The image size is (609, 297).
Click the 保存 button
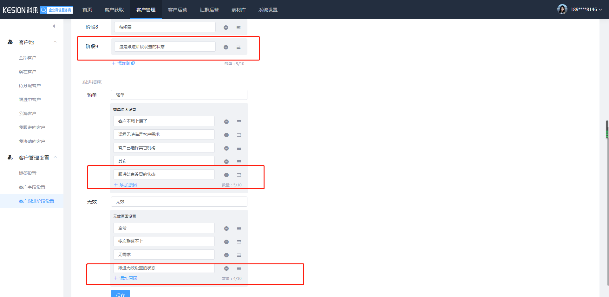pyautogui.click(x=121, y=294)
